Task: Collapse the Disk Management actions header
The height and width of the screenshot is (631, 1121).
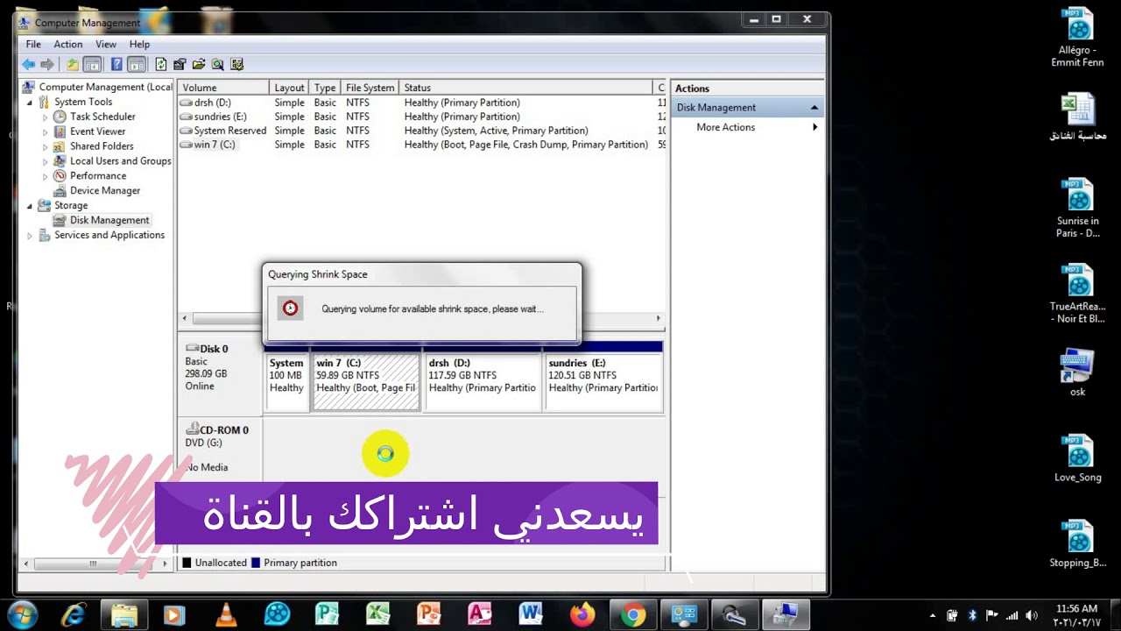Action: (x=814, y=107)
